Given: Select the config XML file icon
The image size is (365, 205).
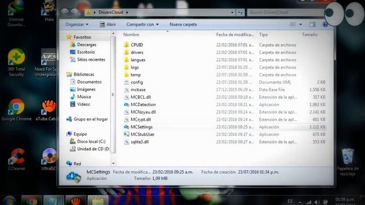Looking at the screenshot, I should pos(126,82).
